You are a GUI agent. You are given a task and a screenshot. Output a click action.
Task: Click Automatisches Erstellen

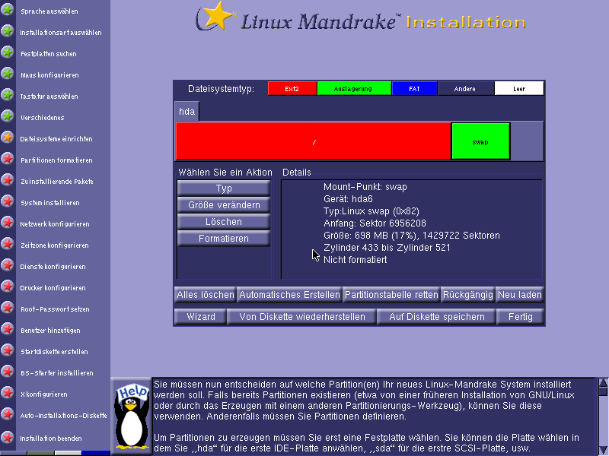[289, 295]
